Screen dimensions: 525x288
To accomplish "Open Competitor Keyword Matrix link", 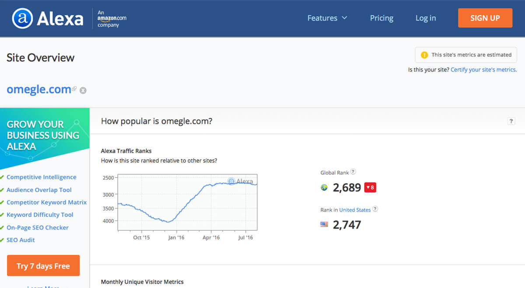I will [47, 202].
